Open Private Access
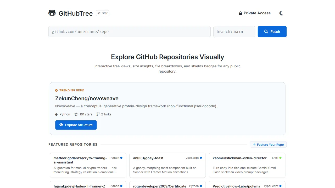The width and height of the screenshot is (335, 188). click(x=255, y=13)
